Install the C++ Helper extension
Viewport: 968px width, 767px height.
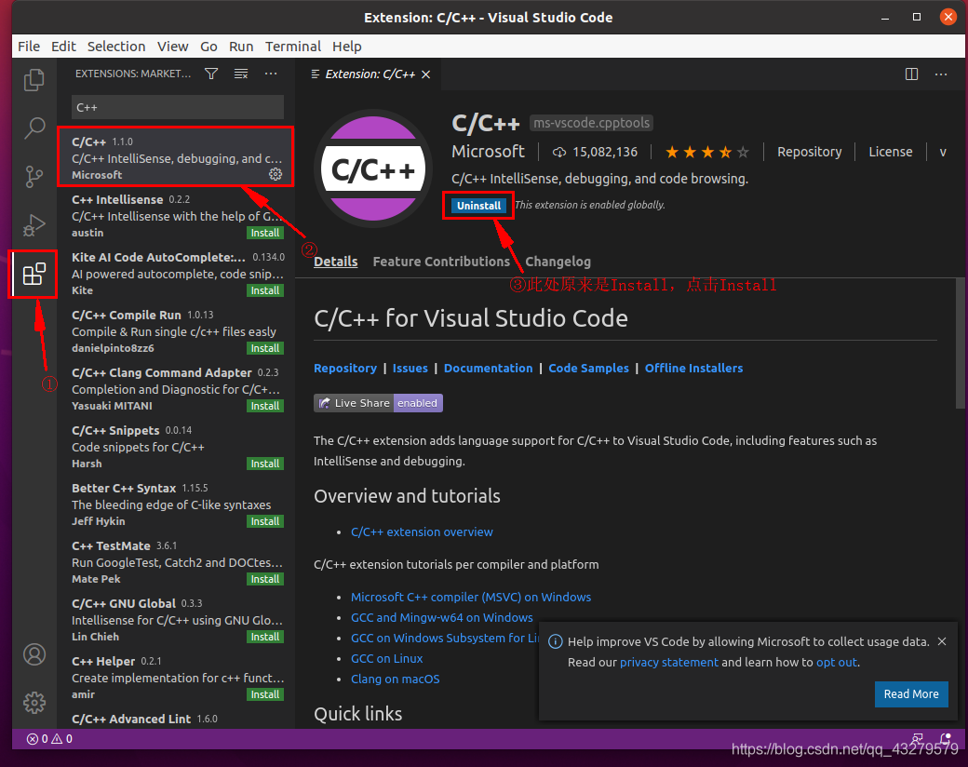[265, 694]
